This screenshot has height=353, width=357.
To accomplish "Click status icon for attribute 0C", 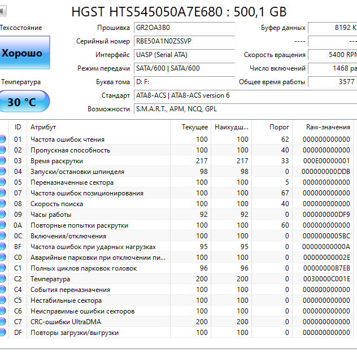I will [x=3, y=236].
